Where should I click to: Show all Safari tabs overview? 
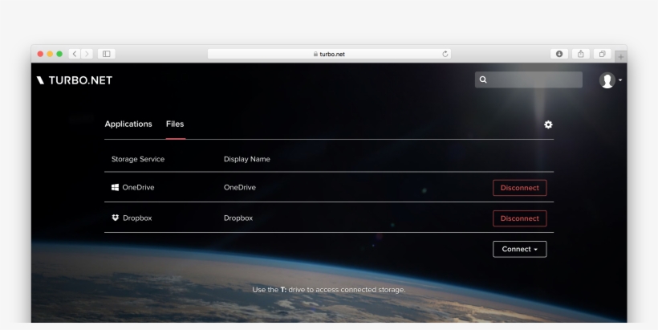[602, 54]
